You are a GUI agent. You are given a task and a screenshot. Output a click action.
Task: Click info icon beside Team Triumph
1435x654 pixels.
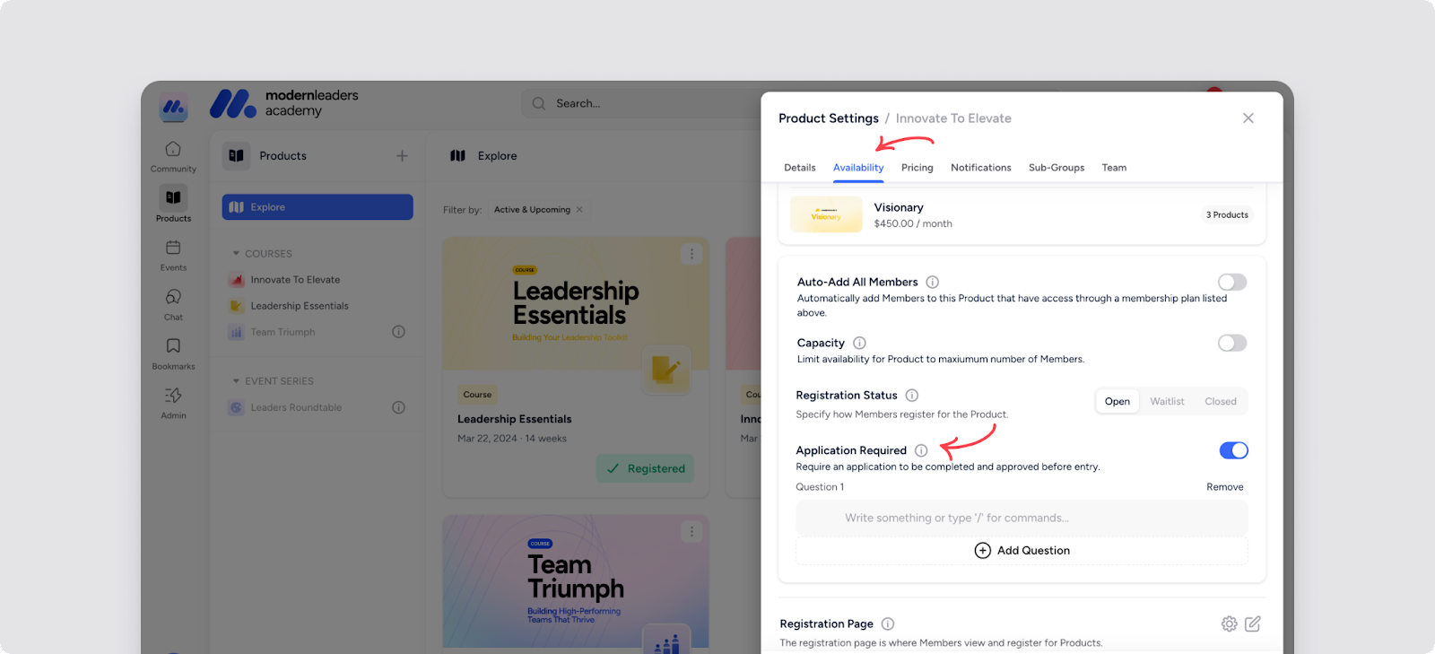[399, 332]
